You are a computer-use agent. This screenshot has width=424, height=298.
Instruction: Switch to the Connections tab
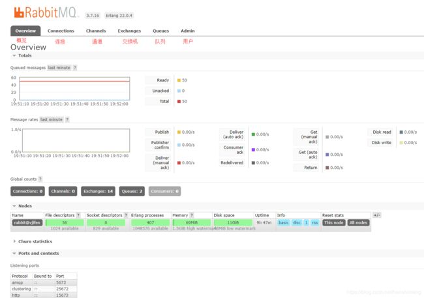(x=61, y=31)
